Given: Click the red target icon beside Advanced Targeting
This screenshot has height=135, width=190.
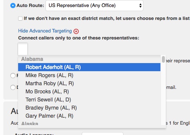Looking at the screenshot, I should (76, 31).
